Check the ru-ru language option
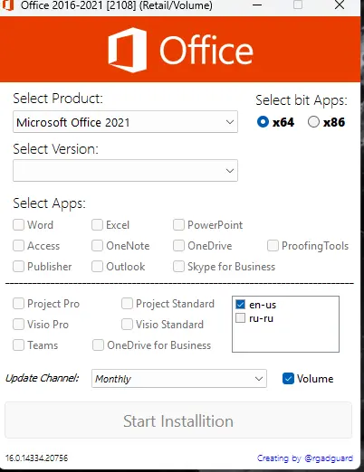Screen dimensions: 364x472 click(x=240, y=317)
